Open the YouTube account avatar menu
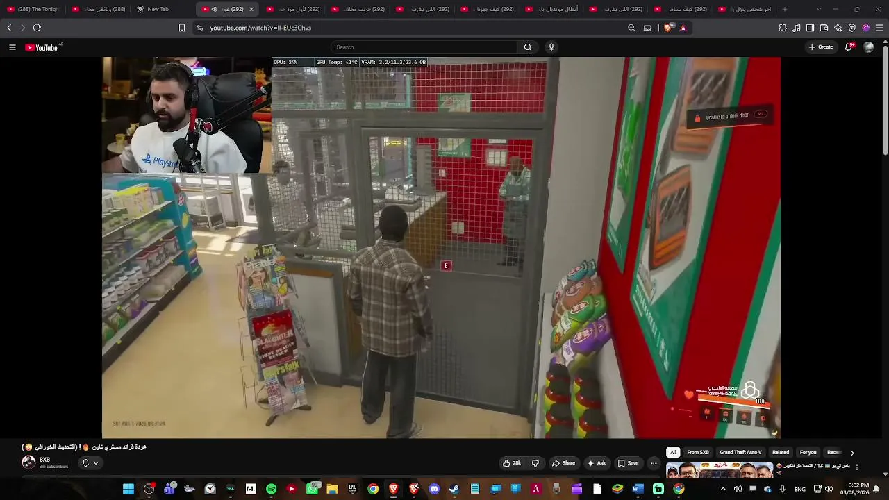This screenshot has height=500, width=889. [x=868, y=47]
